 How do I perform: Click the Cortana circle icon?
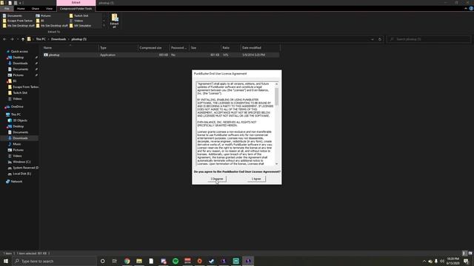tap(103, 261)
